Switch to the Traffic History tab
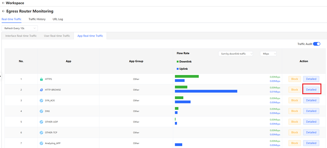This screenshot has height=148, width=327. point(37,19)
